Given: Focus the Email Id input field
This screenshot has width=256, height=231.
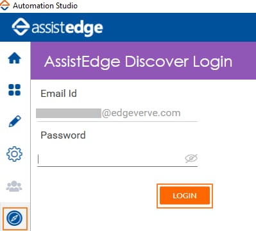Looking at the screenshot, I should 117,114.
